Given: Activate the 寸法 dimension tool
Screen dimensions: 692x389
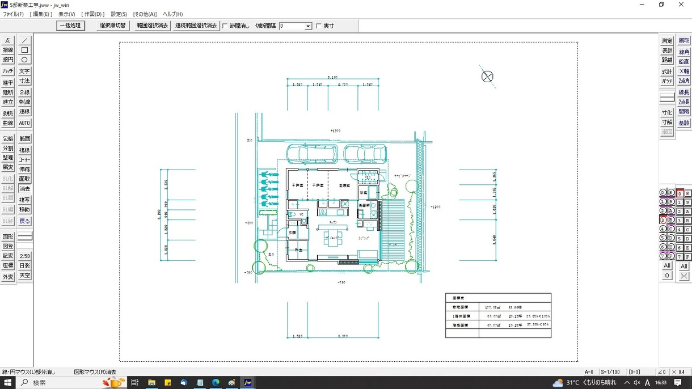Looking at the screenshot, I should (24, 81).
